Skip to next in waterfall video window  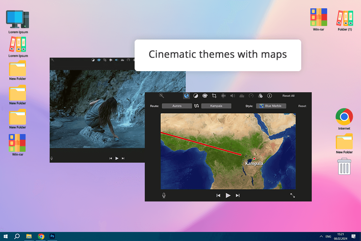(123, 159)
